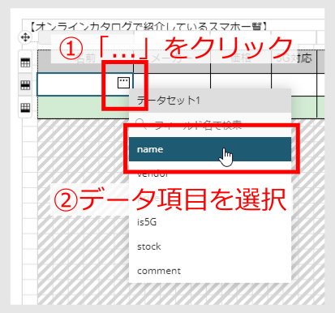Click the field name search box
This screenshot has width=335, height=313.
pos(210,125)
